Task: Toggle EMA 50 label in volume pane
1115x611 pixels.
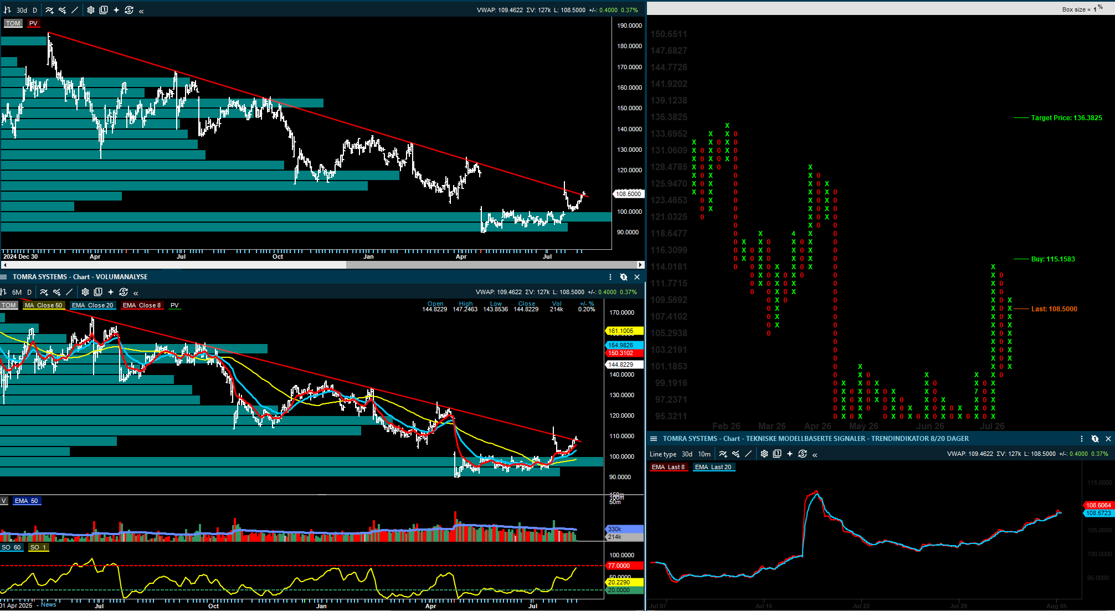Action: coord(27,501)
